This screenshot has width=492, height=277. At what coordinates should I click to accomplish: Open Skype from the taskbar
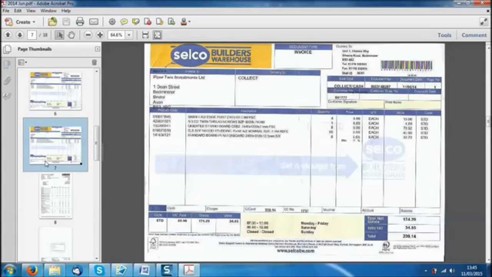point(99,270)
